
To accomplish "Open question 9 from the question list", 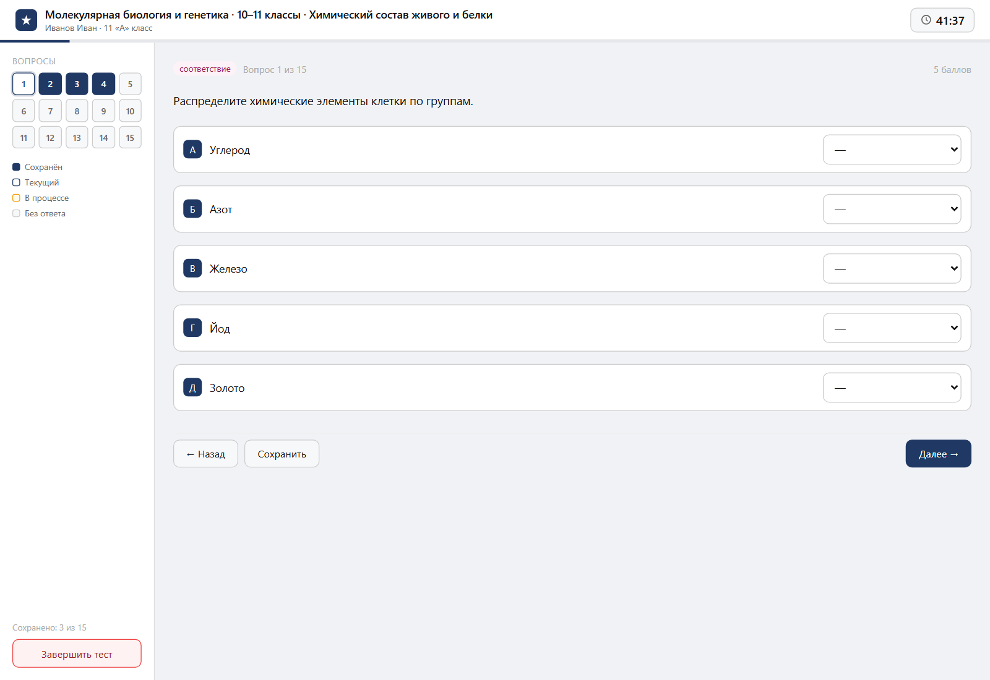I will [103, 111].
